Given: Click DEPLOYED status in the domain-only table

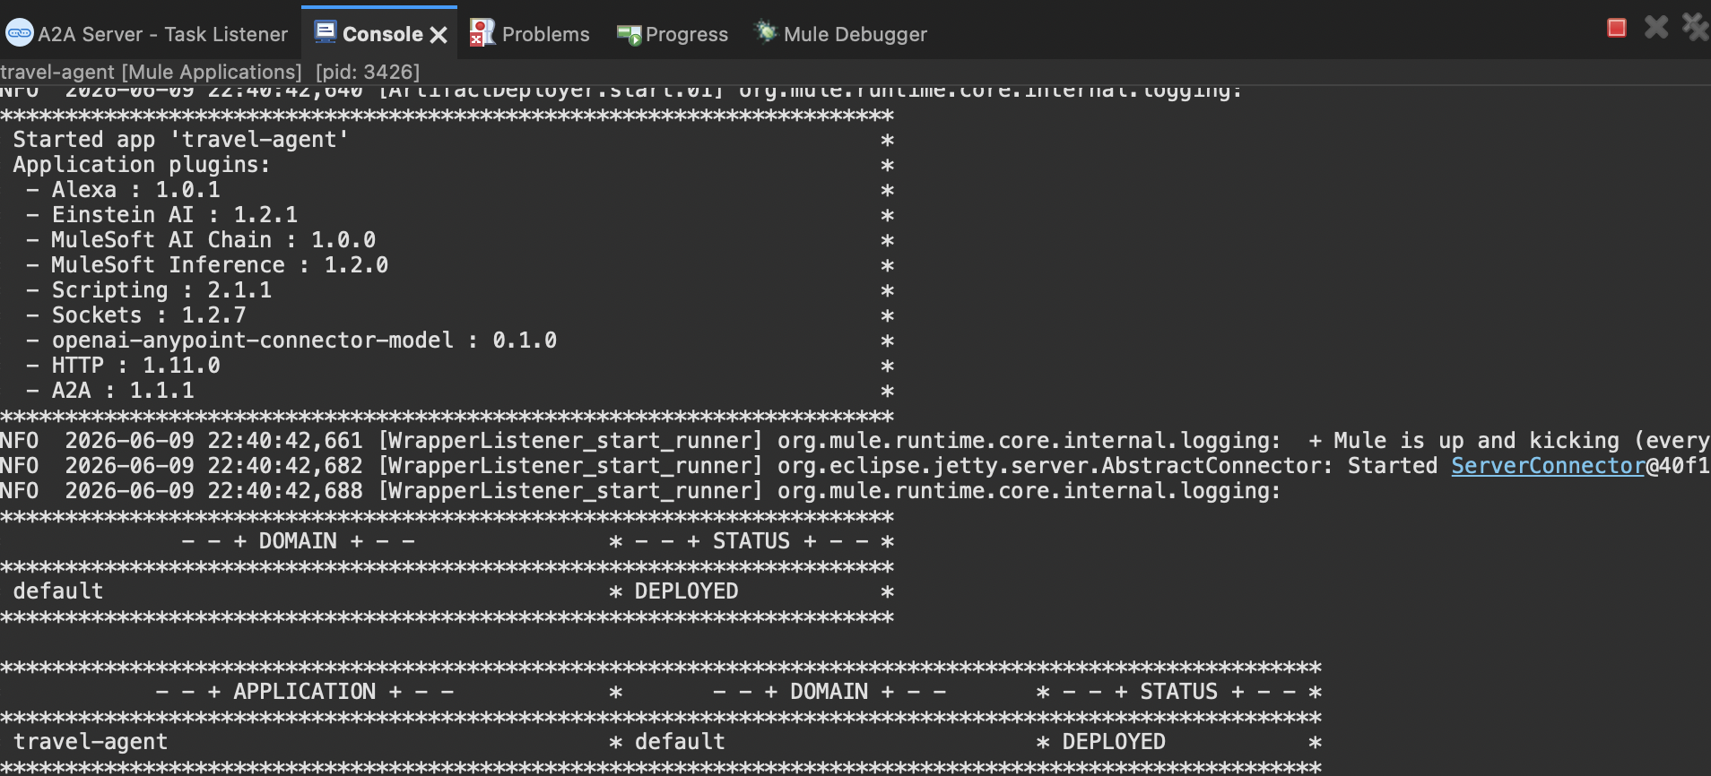Looking at the screenshot, I should [686, 591].
